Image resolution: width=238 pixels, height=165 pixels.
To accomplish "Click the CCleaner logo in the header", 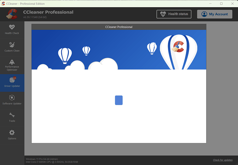I will click(12, 14).
